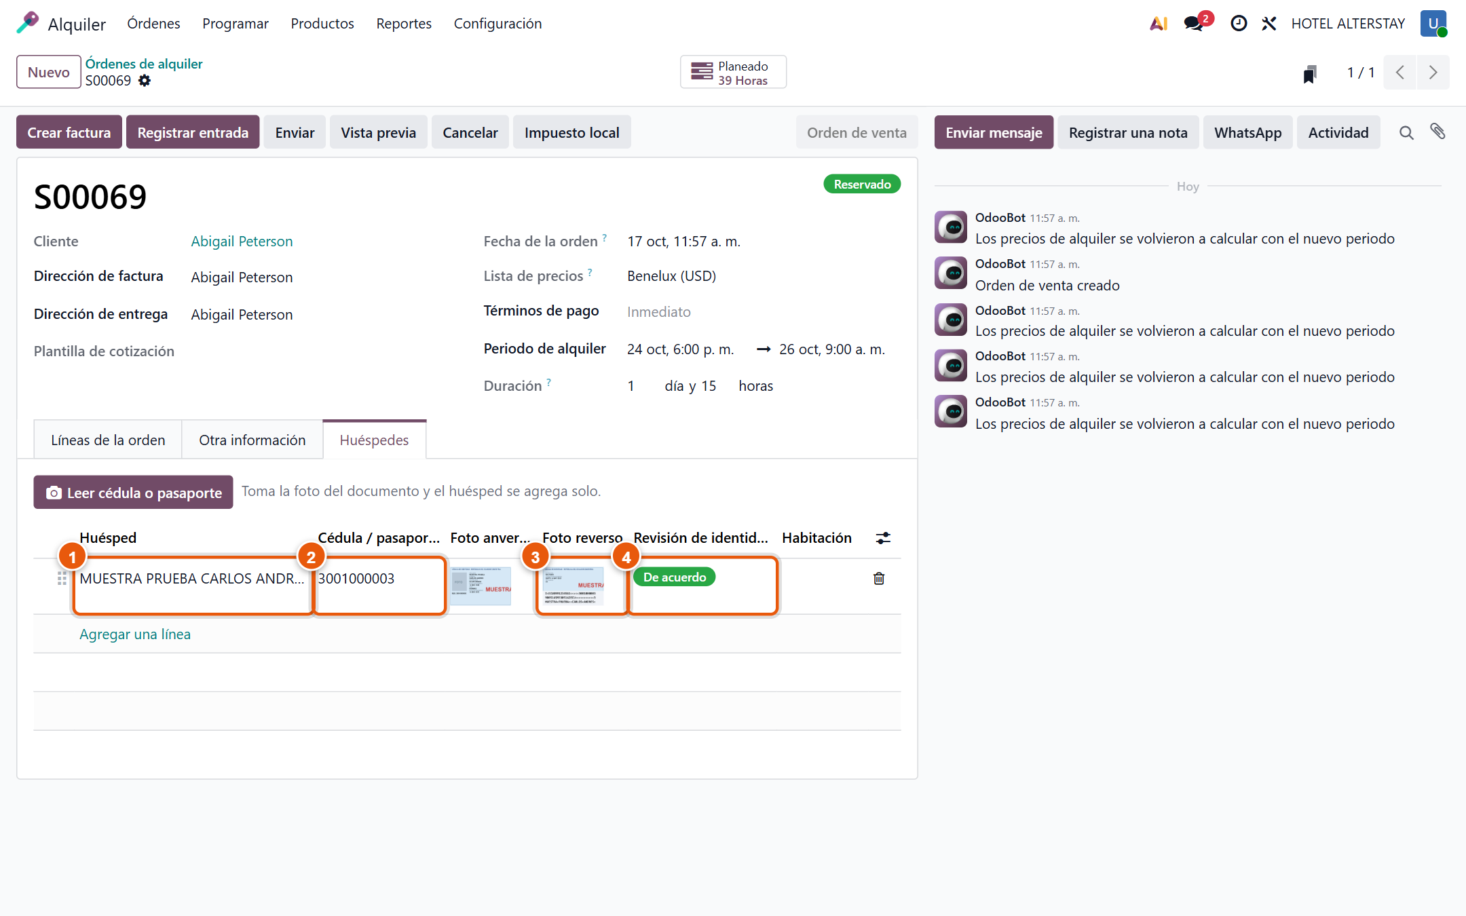Click the Periodo de alquiler start date field
The width and height of the screenshot is (1466, 916).
click(680, 349)
